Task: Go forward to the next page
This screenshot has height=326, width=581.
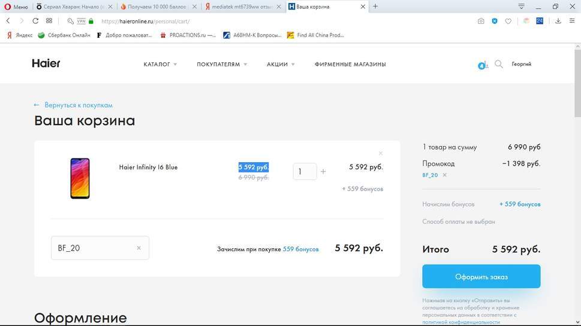Action: pos(22,21)
